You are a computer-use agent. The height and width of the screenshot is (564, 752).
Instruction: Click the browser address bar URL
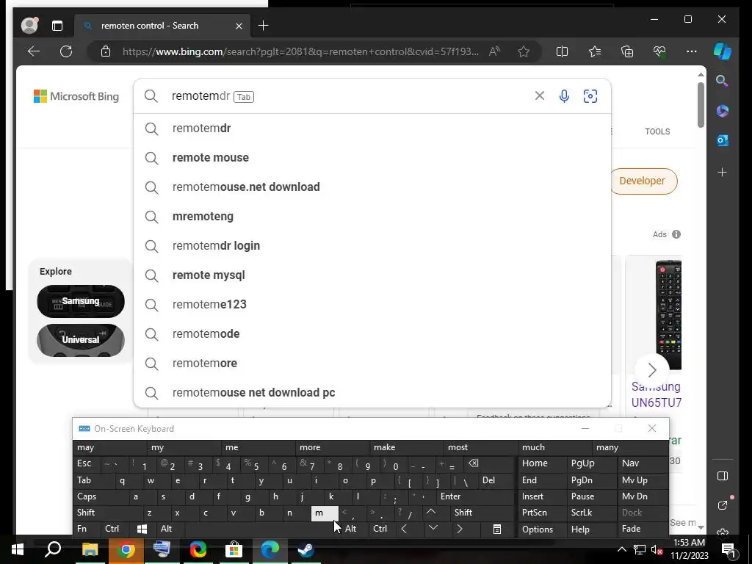300,51
